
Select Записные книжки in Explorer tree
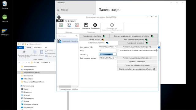[x=30, y=67]
